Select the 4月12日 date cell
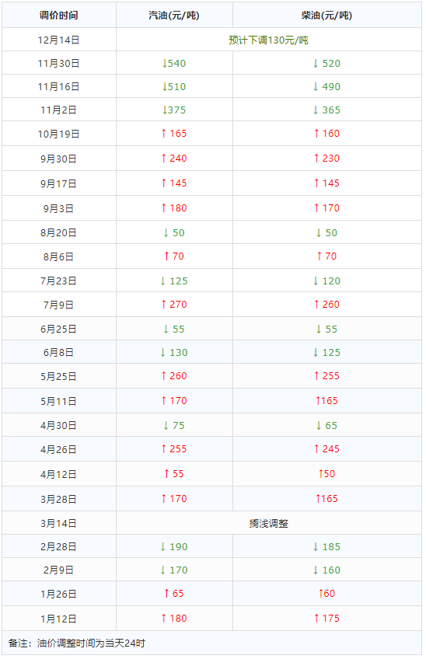The width and height of the screenshot is (426, 659). coord(59,475)
